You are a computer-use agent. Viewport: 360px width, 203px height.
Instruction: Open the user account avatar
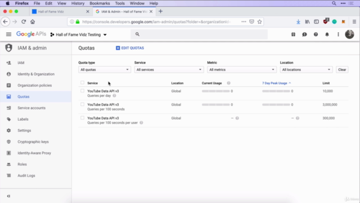click(x=349, y=34)
